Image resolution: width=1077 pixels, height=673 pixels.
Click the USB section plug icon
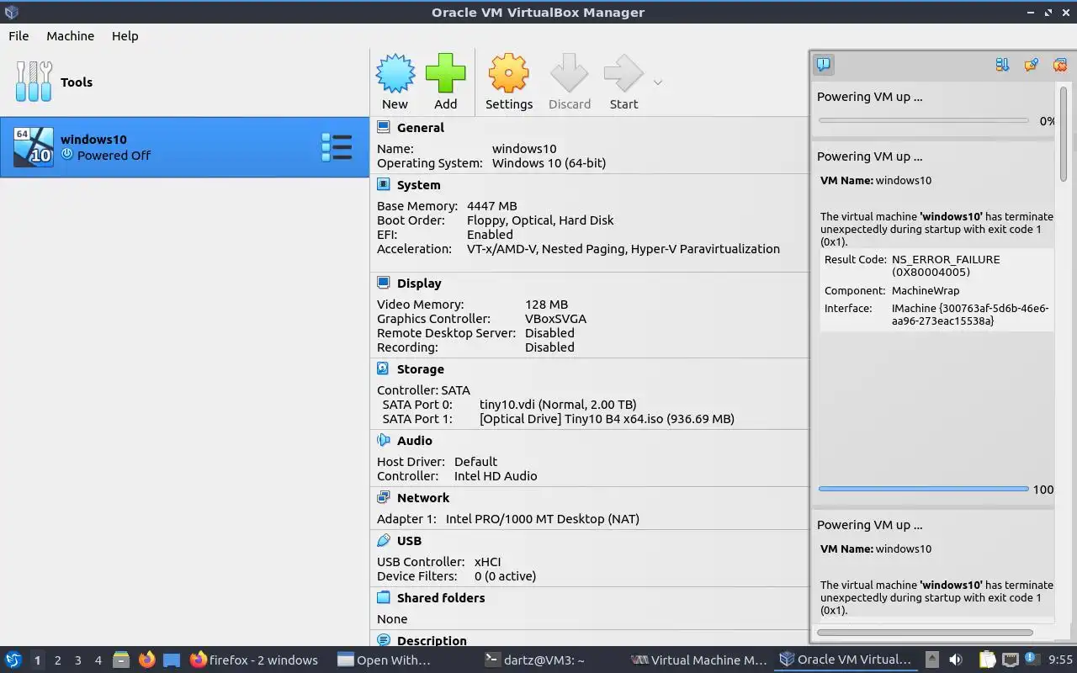click(x=384, y=540)
